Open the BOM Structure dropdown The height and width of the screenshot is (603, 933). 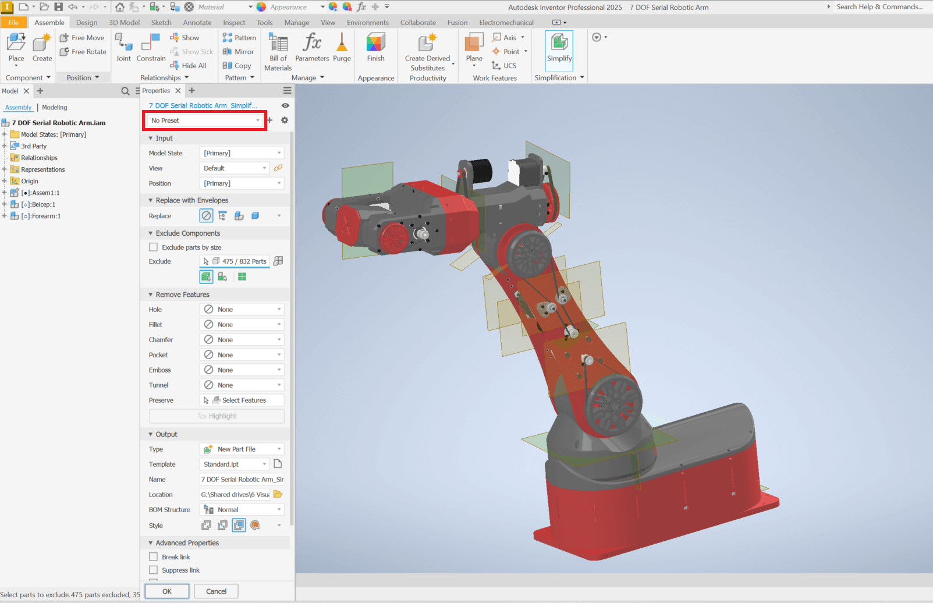(x=242, y=510)
